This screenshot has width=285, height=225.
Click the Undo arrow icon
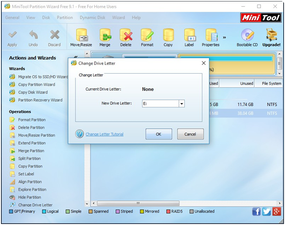click(33, 35)
